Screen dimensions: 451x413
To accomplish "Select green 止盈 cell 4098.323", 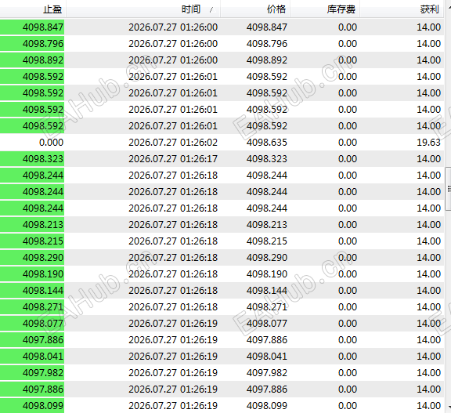I will point(32,158).
